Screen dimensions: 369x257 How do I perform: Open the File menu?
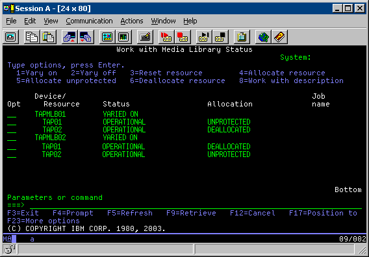tap(11, 21)
